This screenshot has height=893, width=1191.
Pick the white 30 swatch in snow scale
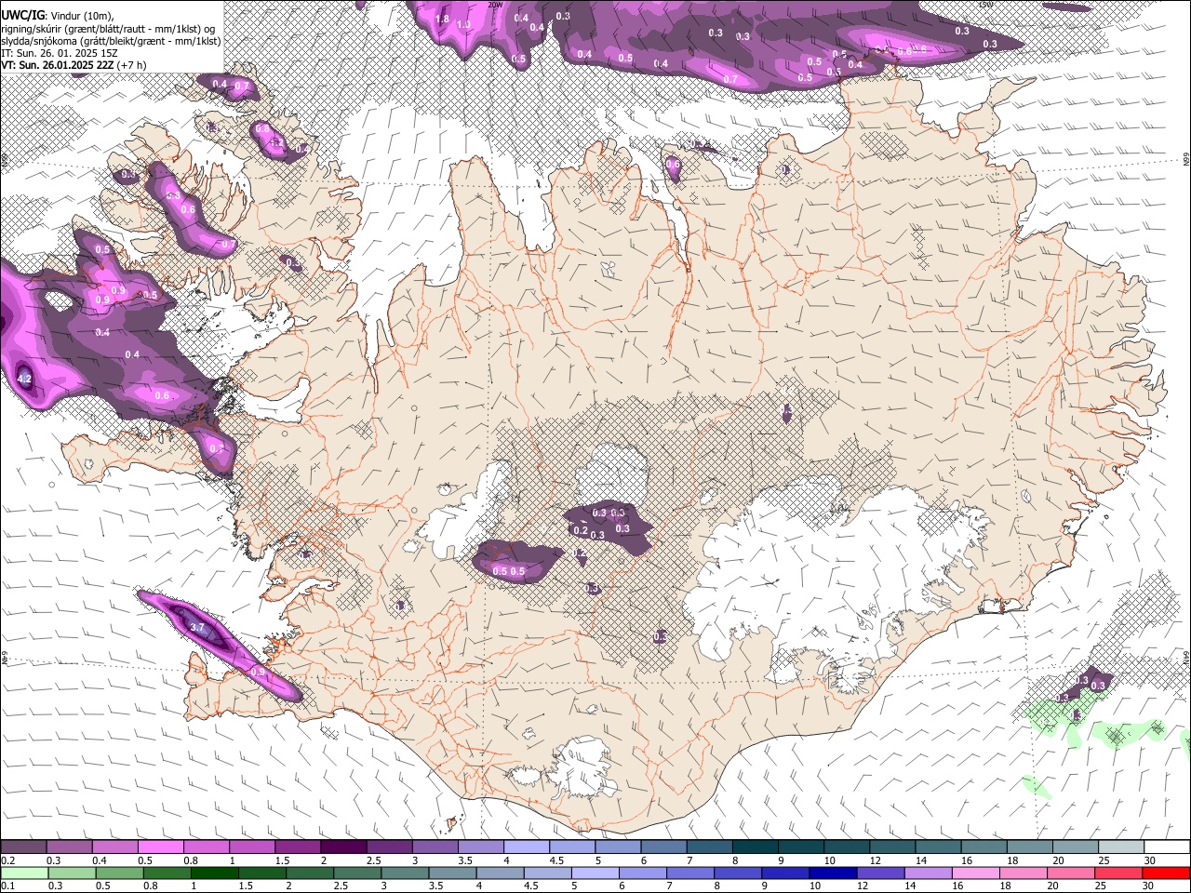click(x=1167, y=847)
